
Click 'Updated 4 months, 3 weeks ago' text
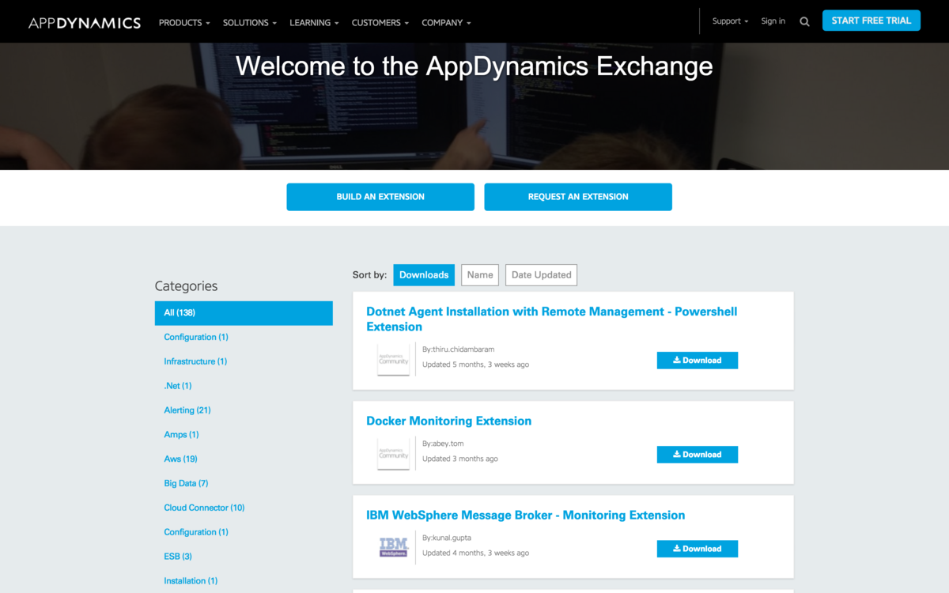point(475,553)
